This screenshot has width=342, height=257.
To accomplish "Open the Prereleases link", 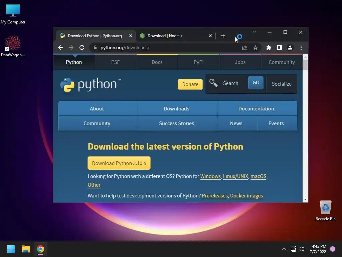I will [215, 195].
